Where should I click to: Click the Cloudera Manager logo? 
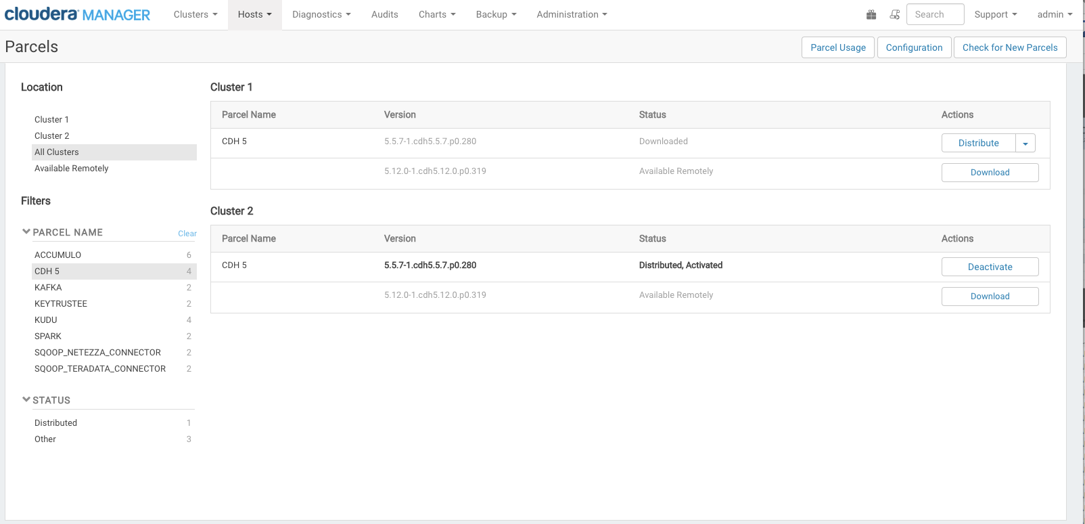pos(77,14)
